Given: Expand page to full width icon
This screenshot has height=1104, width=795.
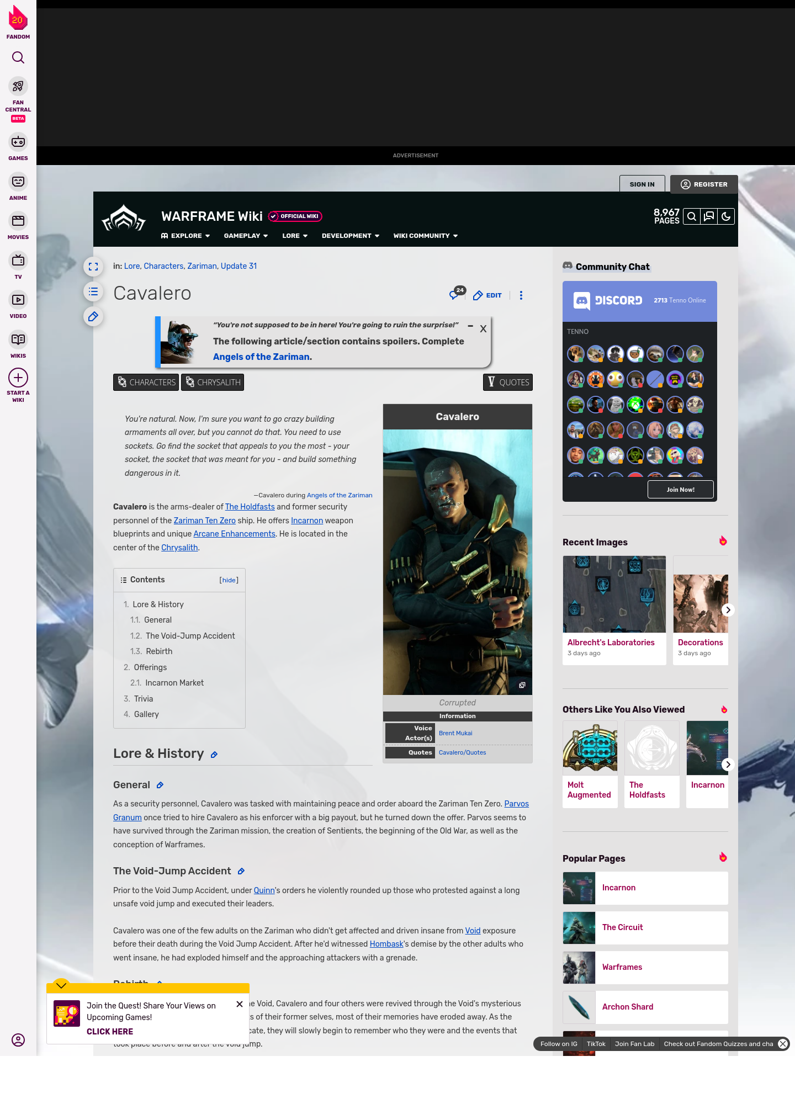Looking at the screenshot, I should pyautogui.click(x=93, y=267).
